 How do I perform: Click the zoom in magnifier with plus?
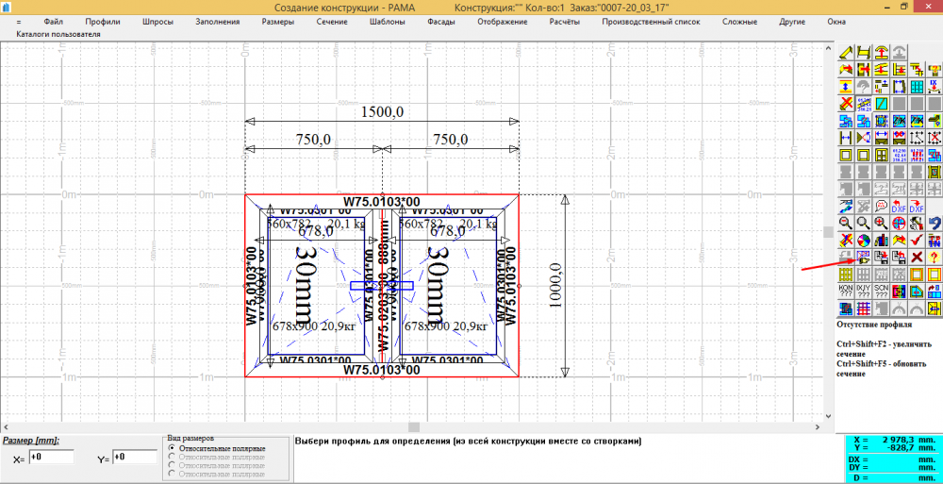883,222
